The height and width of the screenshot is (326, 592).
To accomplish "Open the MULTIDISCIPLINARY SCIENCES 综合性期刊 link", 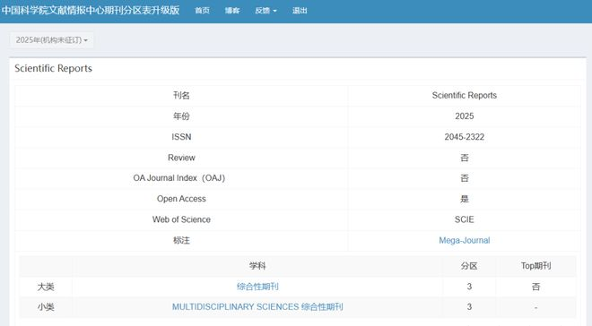I will (x=257, y=307).
